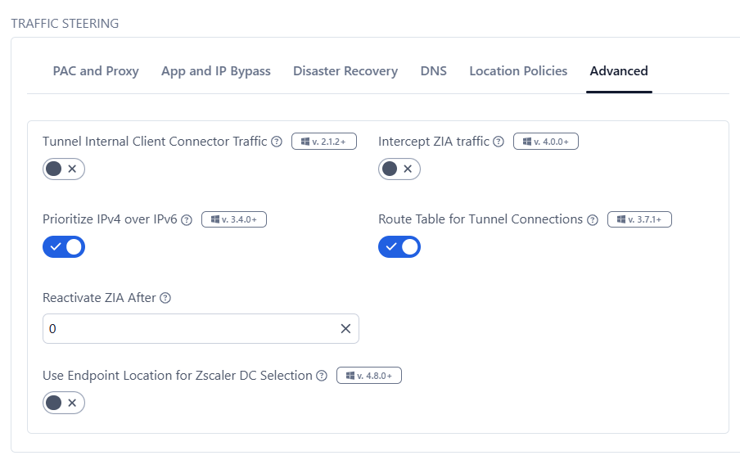Click help icon for Route Table for Tunnel Connections
Viewport: 740px width, 469px height.
[593, 219]
